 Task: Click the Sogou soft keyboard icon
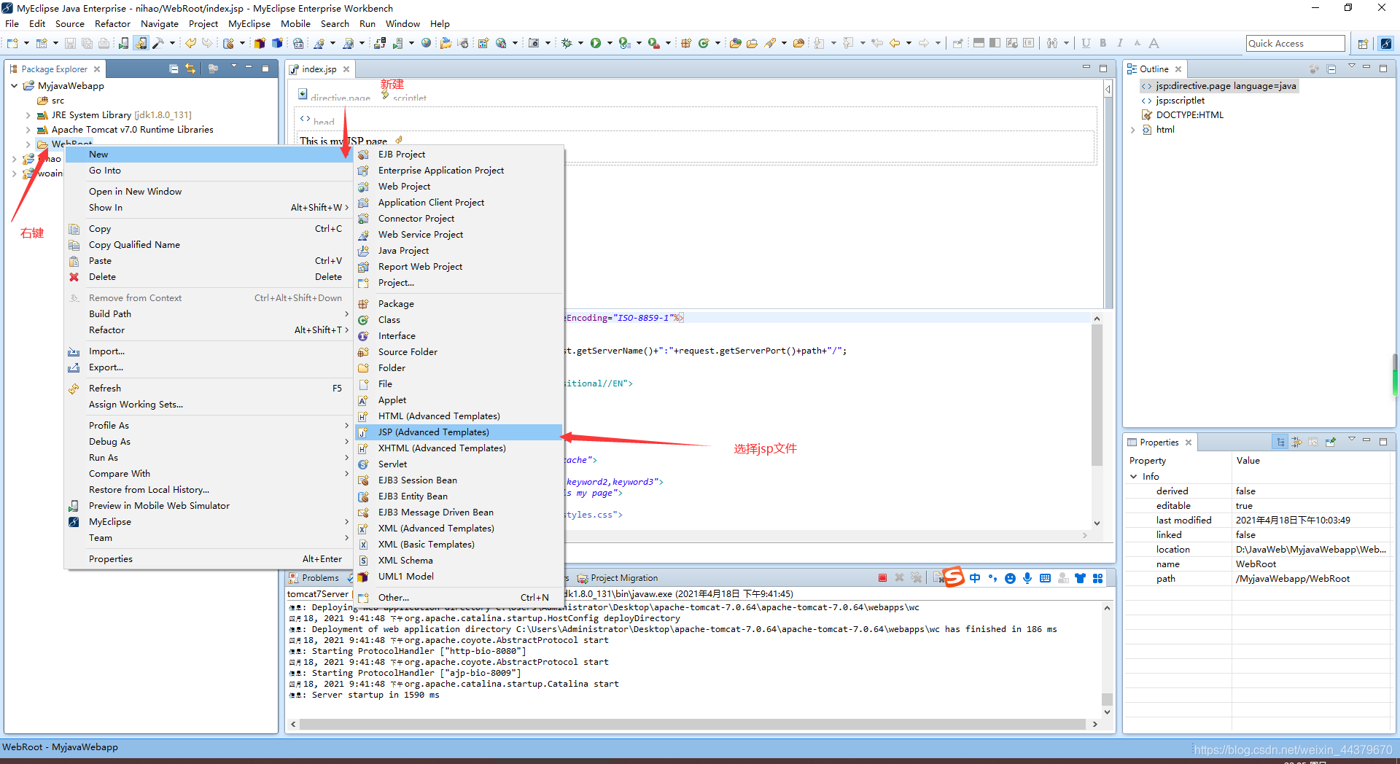1045,578
